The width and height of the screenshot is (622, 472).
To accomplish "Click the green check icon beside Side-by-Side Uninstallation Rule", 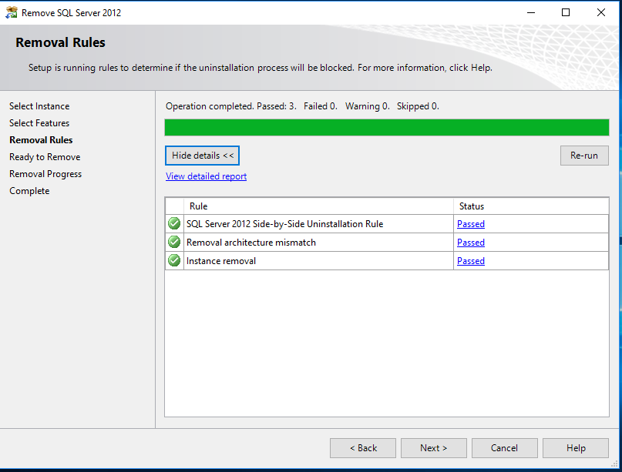I will (x=173, y=223).
